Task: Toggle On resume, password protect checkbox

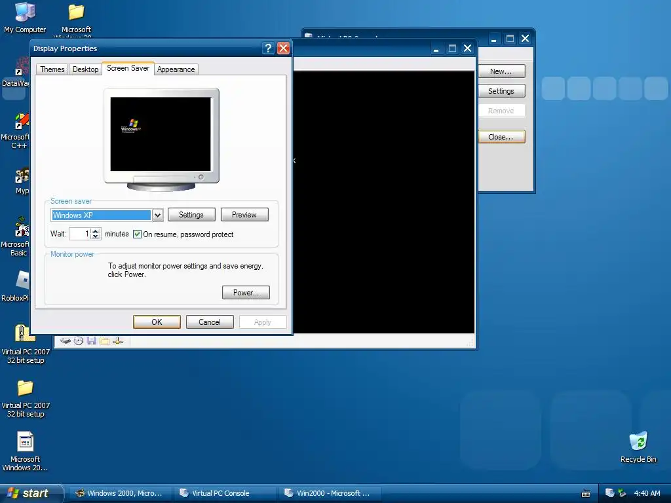Action: 137,234
